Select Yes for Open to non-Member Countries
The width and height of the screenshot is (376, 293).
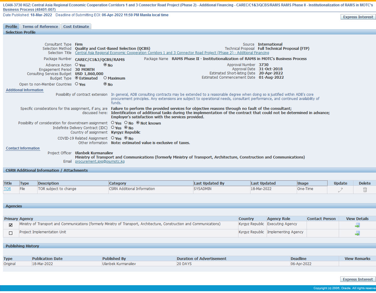[77, 84]
